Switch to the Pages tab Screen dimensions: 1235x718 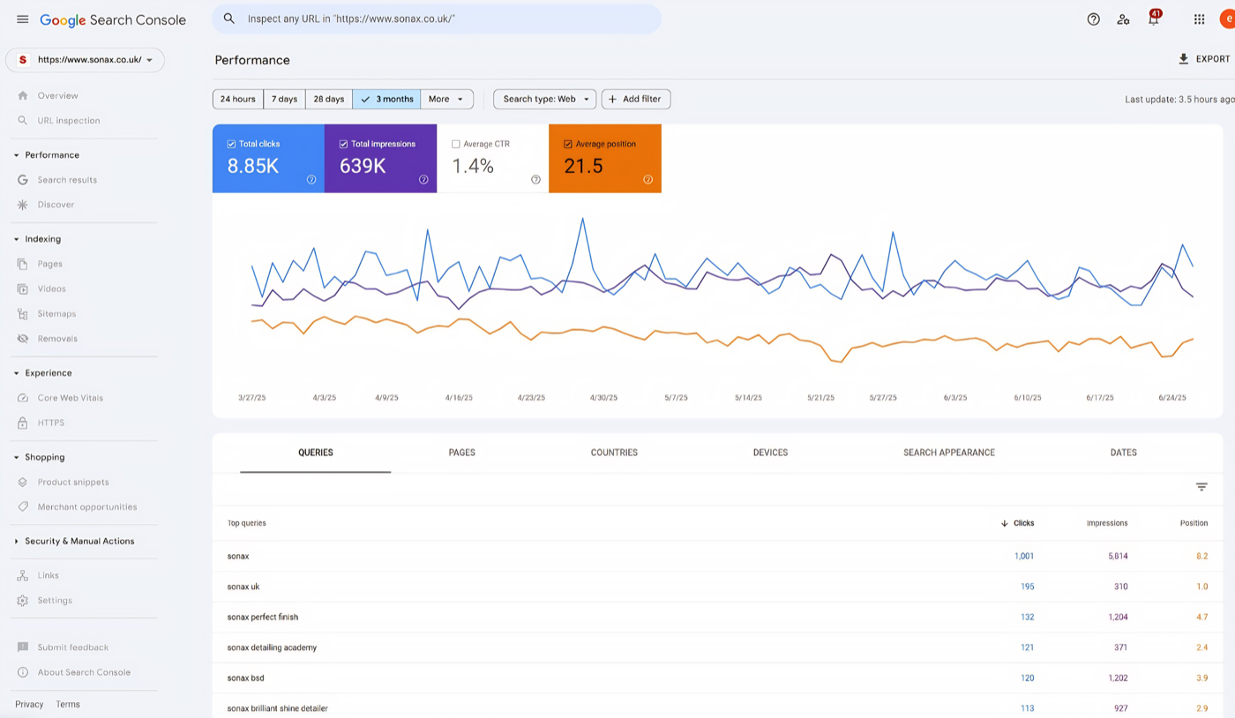click(461, 452)
